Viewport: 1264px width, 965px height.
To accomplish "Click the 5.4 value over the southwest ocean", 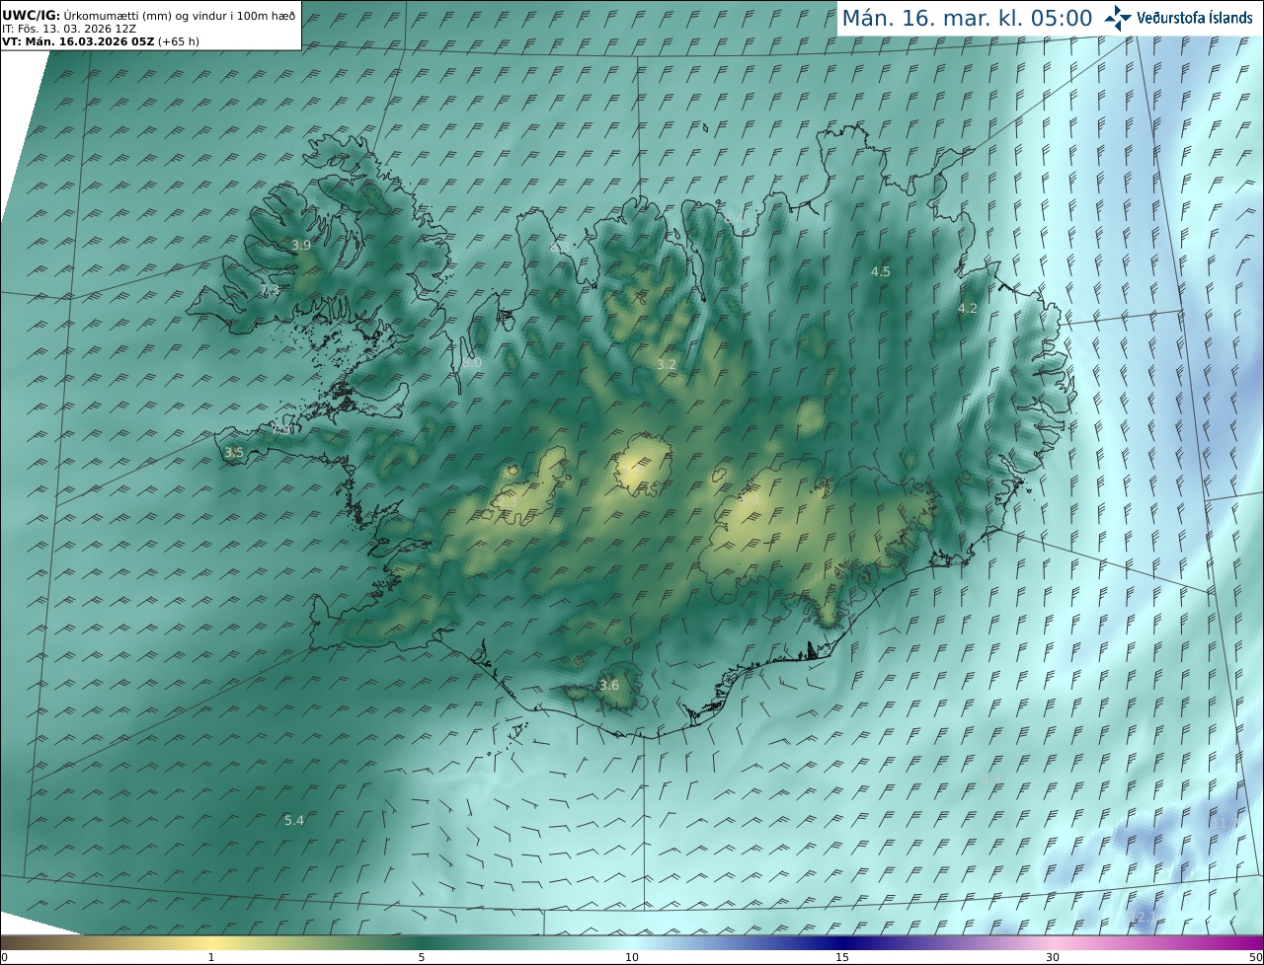I will (294, 820).
